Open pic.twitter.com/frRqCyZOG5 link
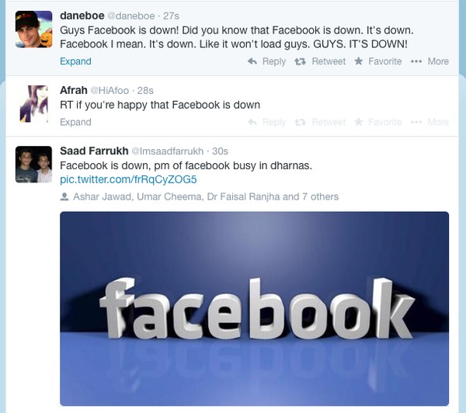The width and height of the screenshot is (466, 413). click(128, 179)
